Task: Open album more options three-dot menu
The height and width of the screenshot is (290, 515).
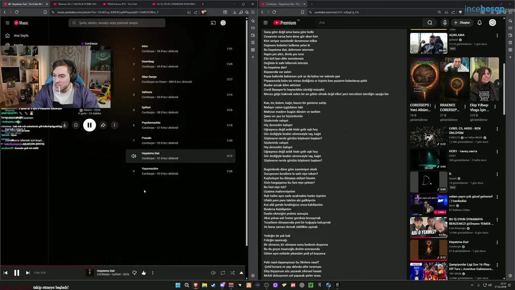Action: tap(114, 125)
